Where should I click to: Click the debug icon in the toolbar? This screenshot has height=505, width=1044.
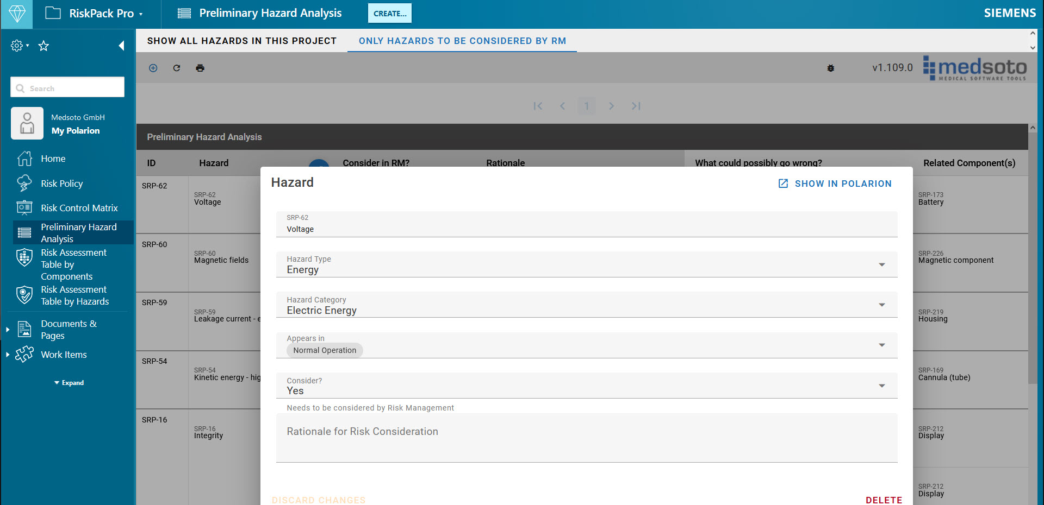830,68
